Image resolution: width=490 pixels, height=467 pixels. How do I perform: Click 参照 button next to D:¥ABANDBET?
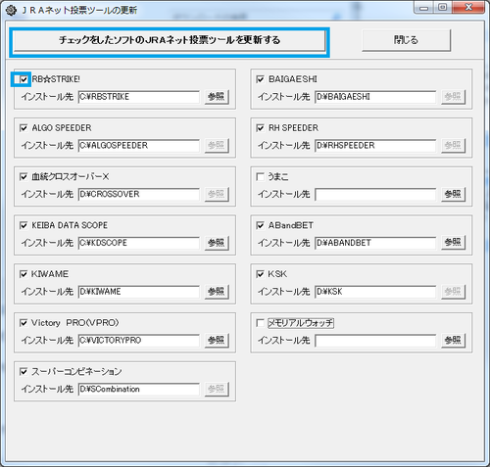point(453,243)
